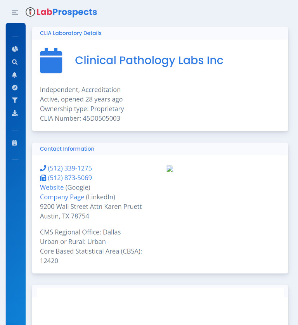Open the Website link
Image resolution: width=298 pixels, height=325 pixels.
pos(52,187)
